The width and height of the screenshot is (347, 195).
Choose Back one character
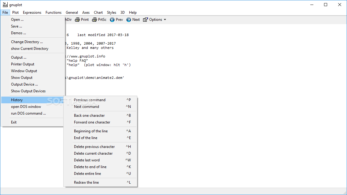tap(101, 116)
